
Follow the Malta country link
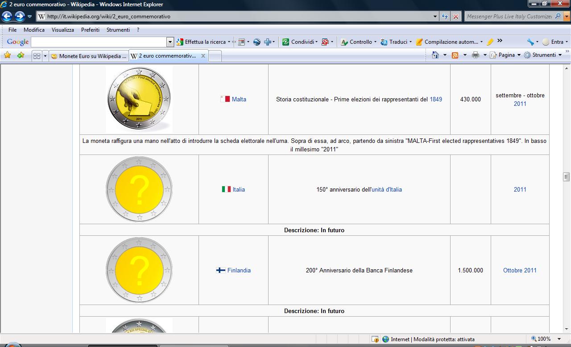pyautogui.click(x=239, y=99)
